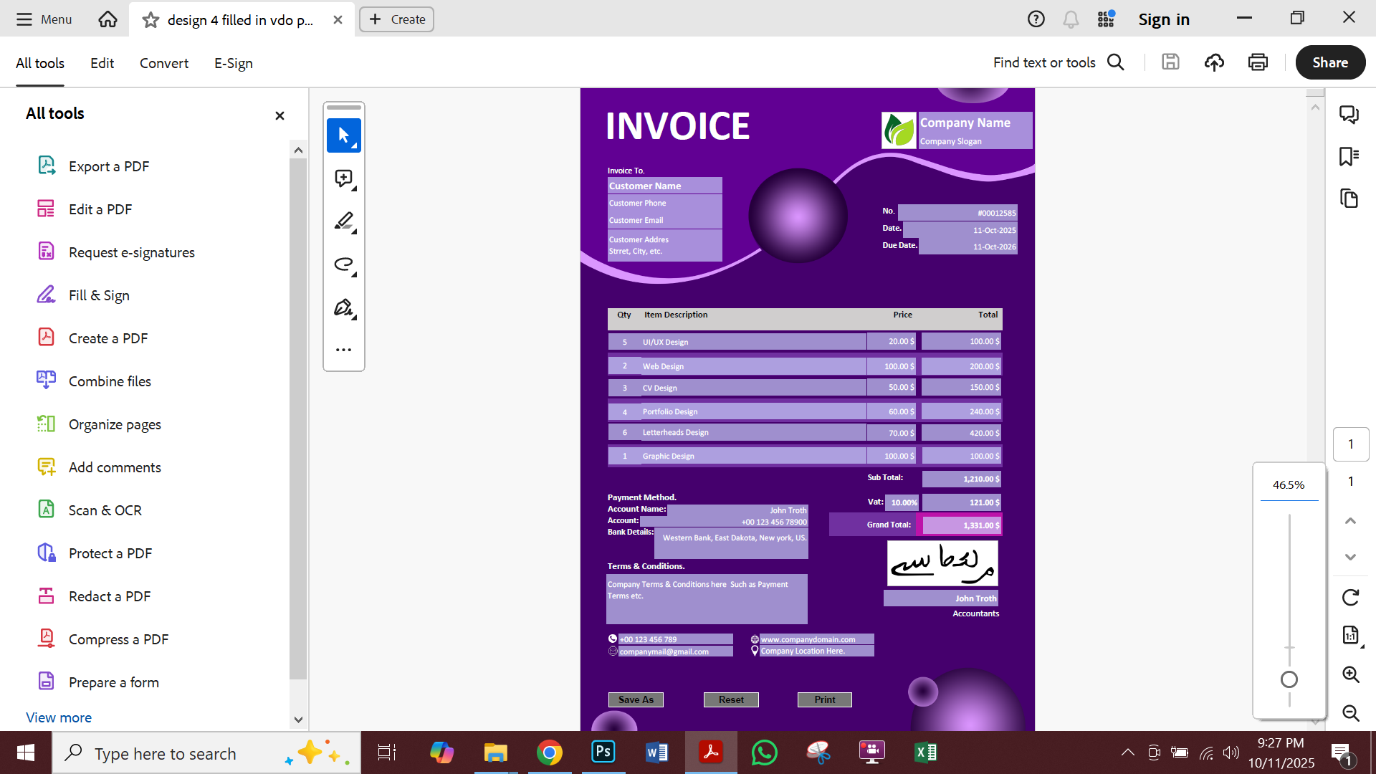Rotate page view clockwise

point(1350,597)
